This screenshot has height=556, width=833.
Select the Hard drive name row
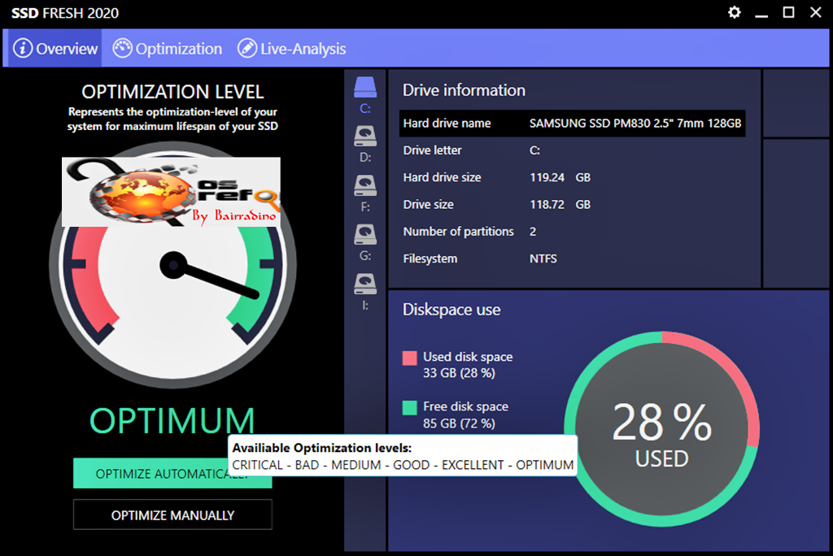[572, 124]
